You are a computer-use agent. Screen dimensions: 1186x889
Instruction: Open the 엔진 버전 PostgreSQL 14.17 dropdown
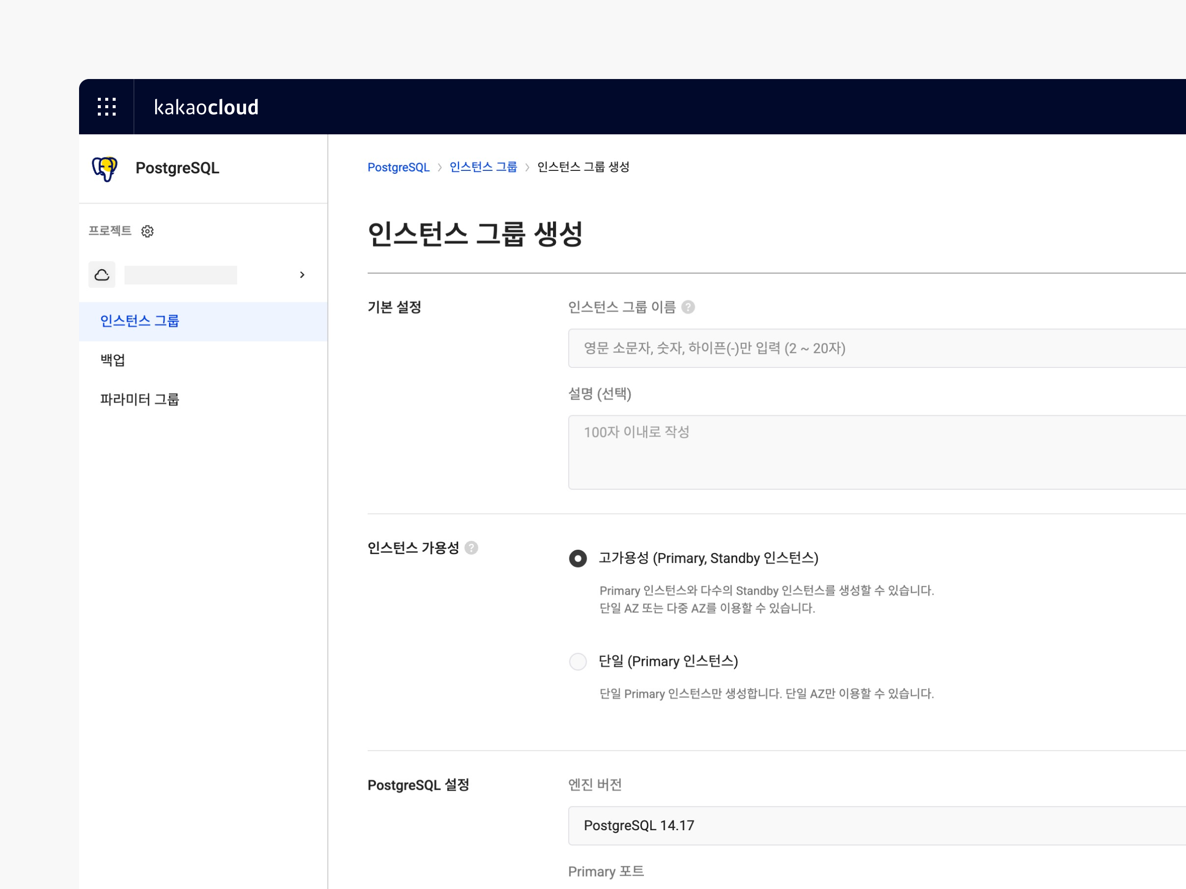coord(877,825)
